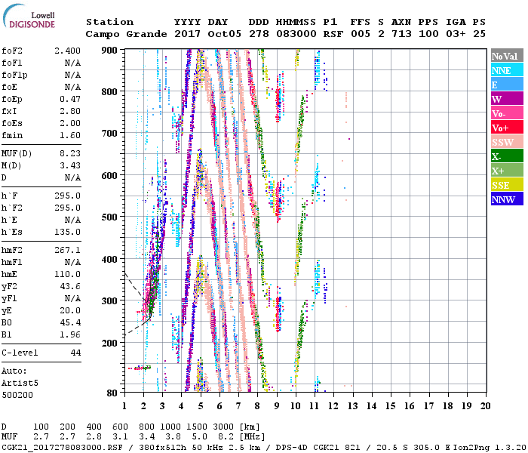This screenshot has height=453, width=528.
Task: Click the RSF program value
Action: [333, 34]
